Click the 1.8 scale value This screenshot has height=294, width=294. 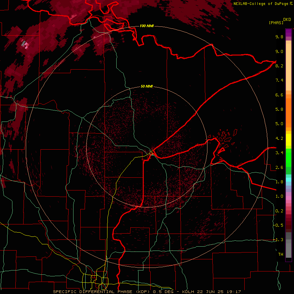(x=279, y=182)
